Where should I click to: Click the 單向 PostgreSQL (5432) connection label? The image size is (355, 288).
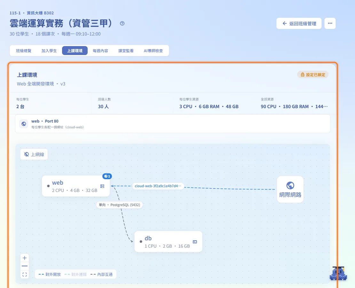tap(119, 205)
